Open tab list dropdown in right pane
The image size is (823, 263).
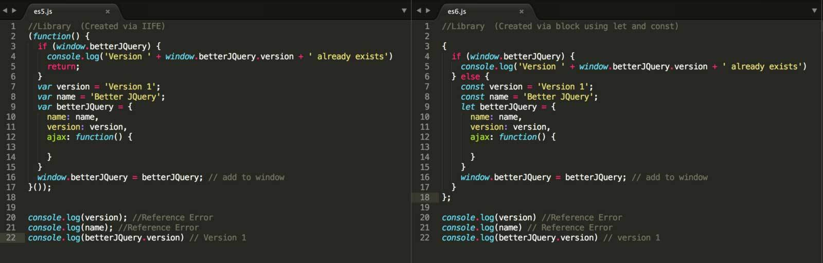click(x=814, y=11)
